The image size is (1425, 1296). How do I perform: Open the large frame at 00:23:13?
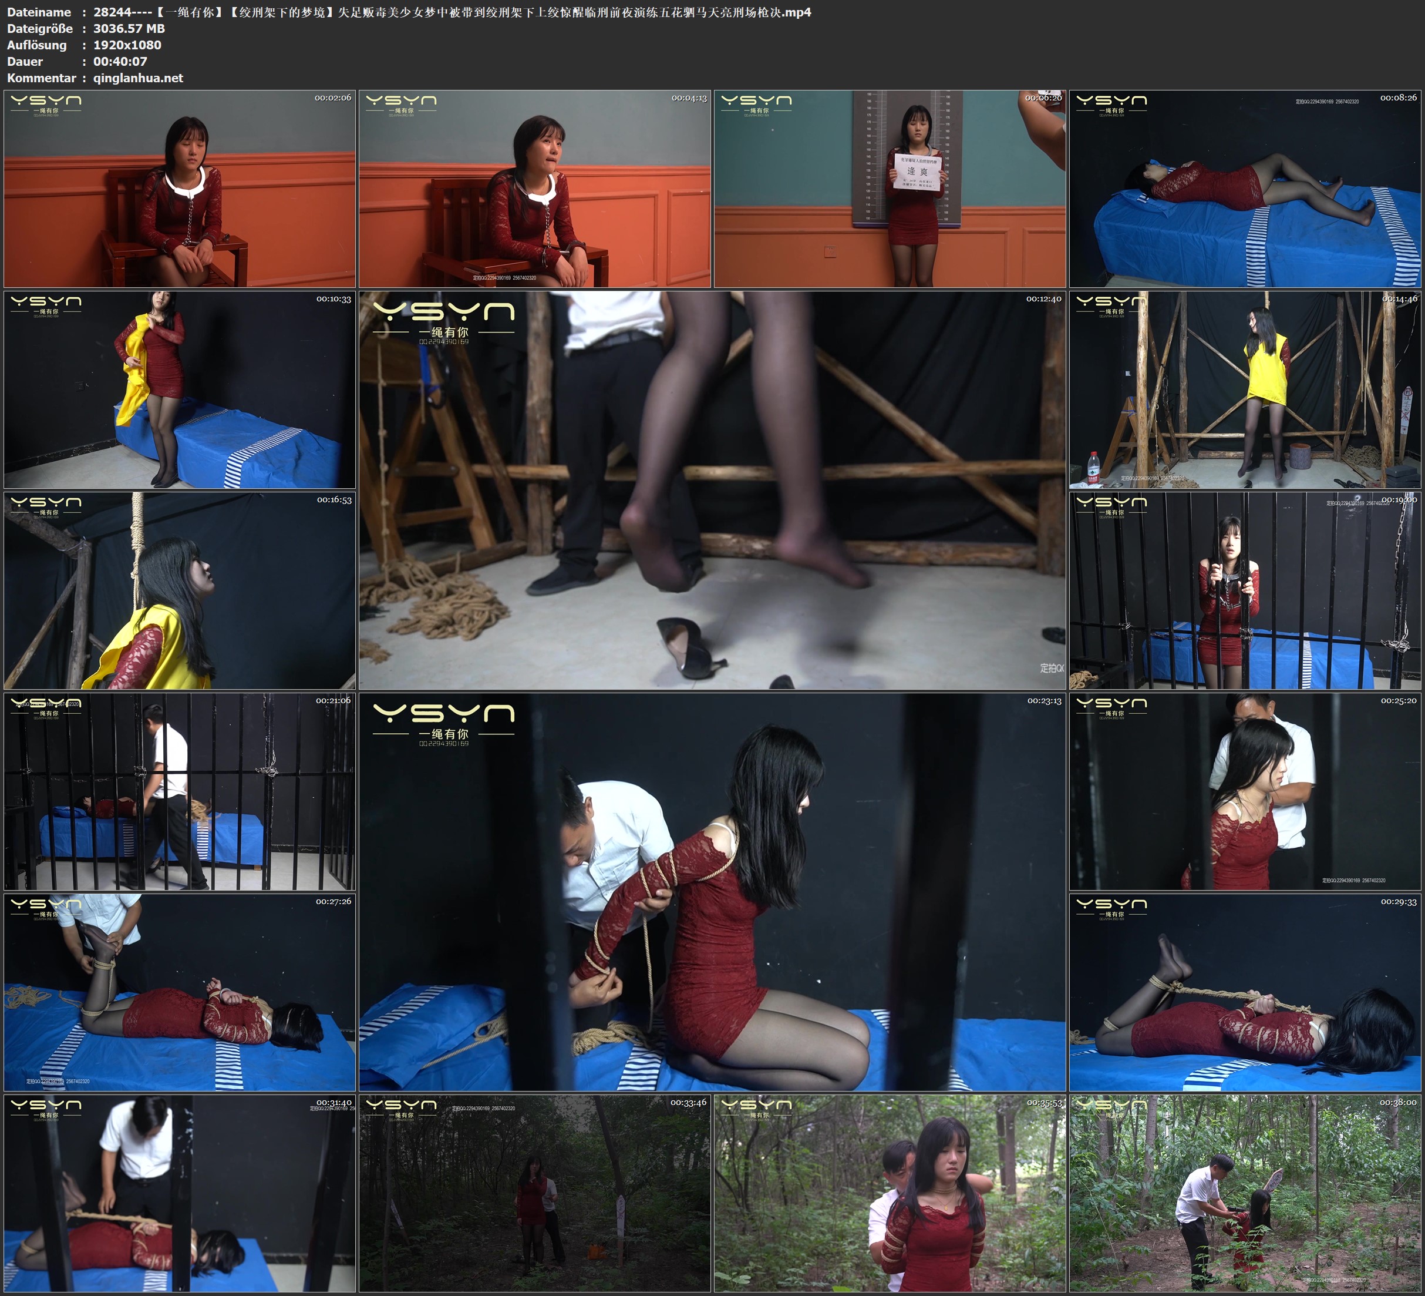coord(712,891)
